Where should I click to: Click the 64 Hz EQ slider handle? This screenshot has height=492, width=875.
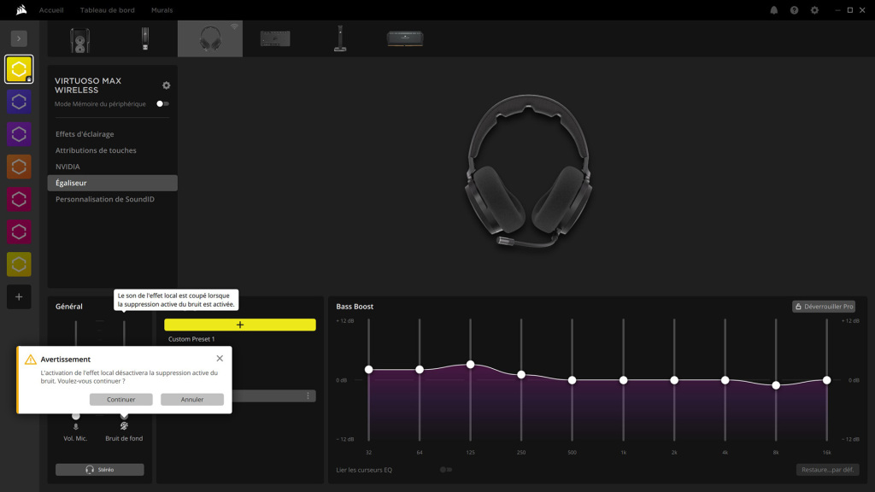(x=420, y=369)
